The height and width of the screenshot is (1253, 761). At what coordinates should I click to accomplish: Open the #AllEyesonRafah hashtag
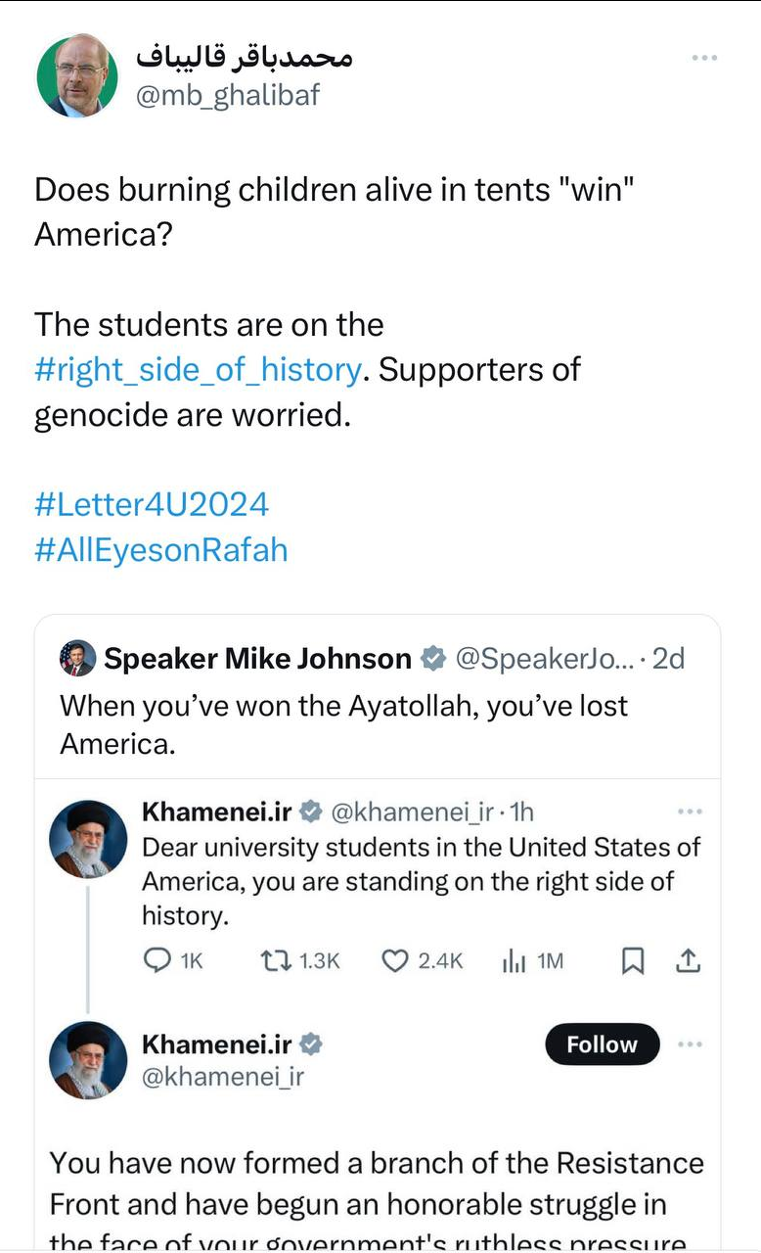tap(161, 549)
